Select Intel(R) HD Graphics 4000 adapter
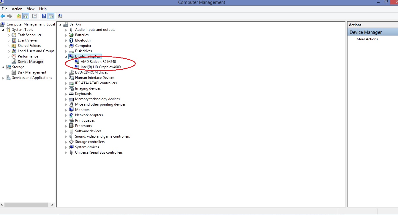Viewport: 398px width, 215px height. [x=101, y=67]
